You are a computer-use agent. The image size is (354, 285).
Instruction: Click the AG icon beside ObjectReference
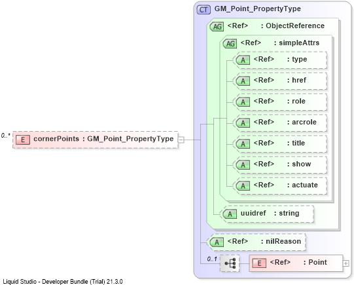point(217,27)
